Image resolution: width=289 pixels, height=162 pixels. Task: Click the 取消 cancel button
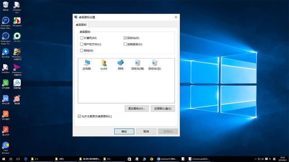click(x=146, y=131)
